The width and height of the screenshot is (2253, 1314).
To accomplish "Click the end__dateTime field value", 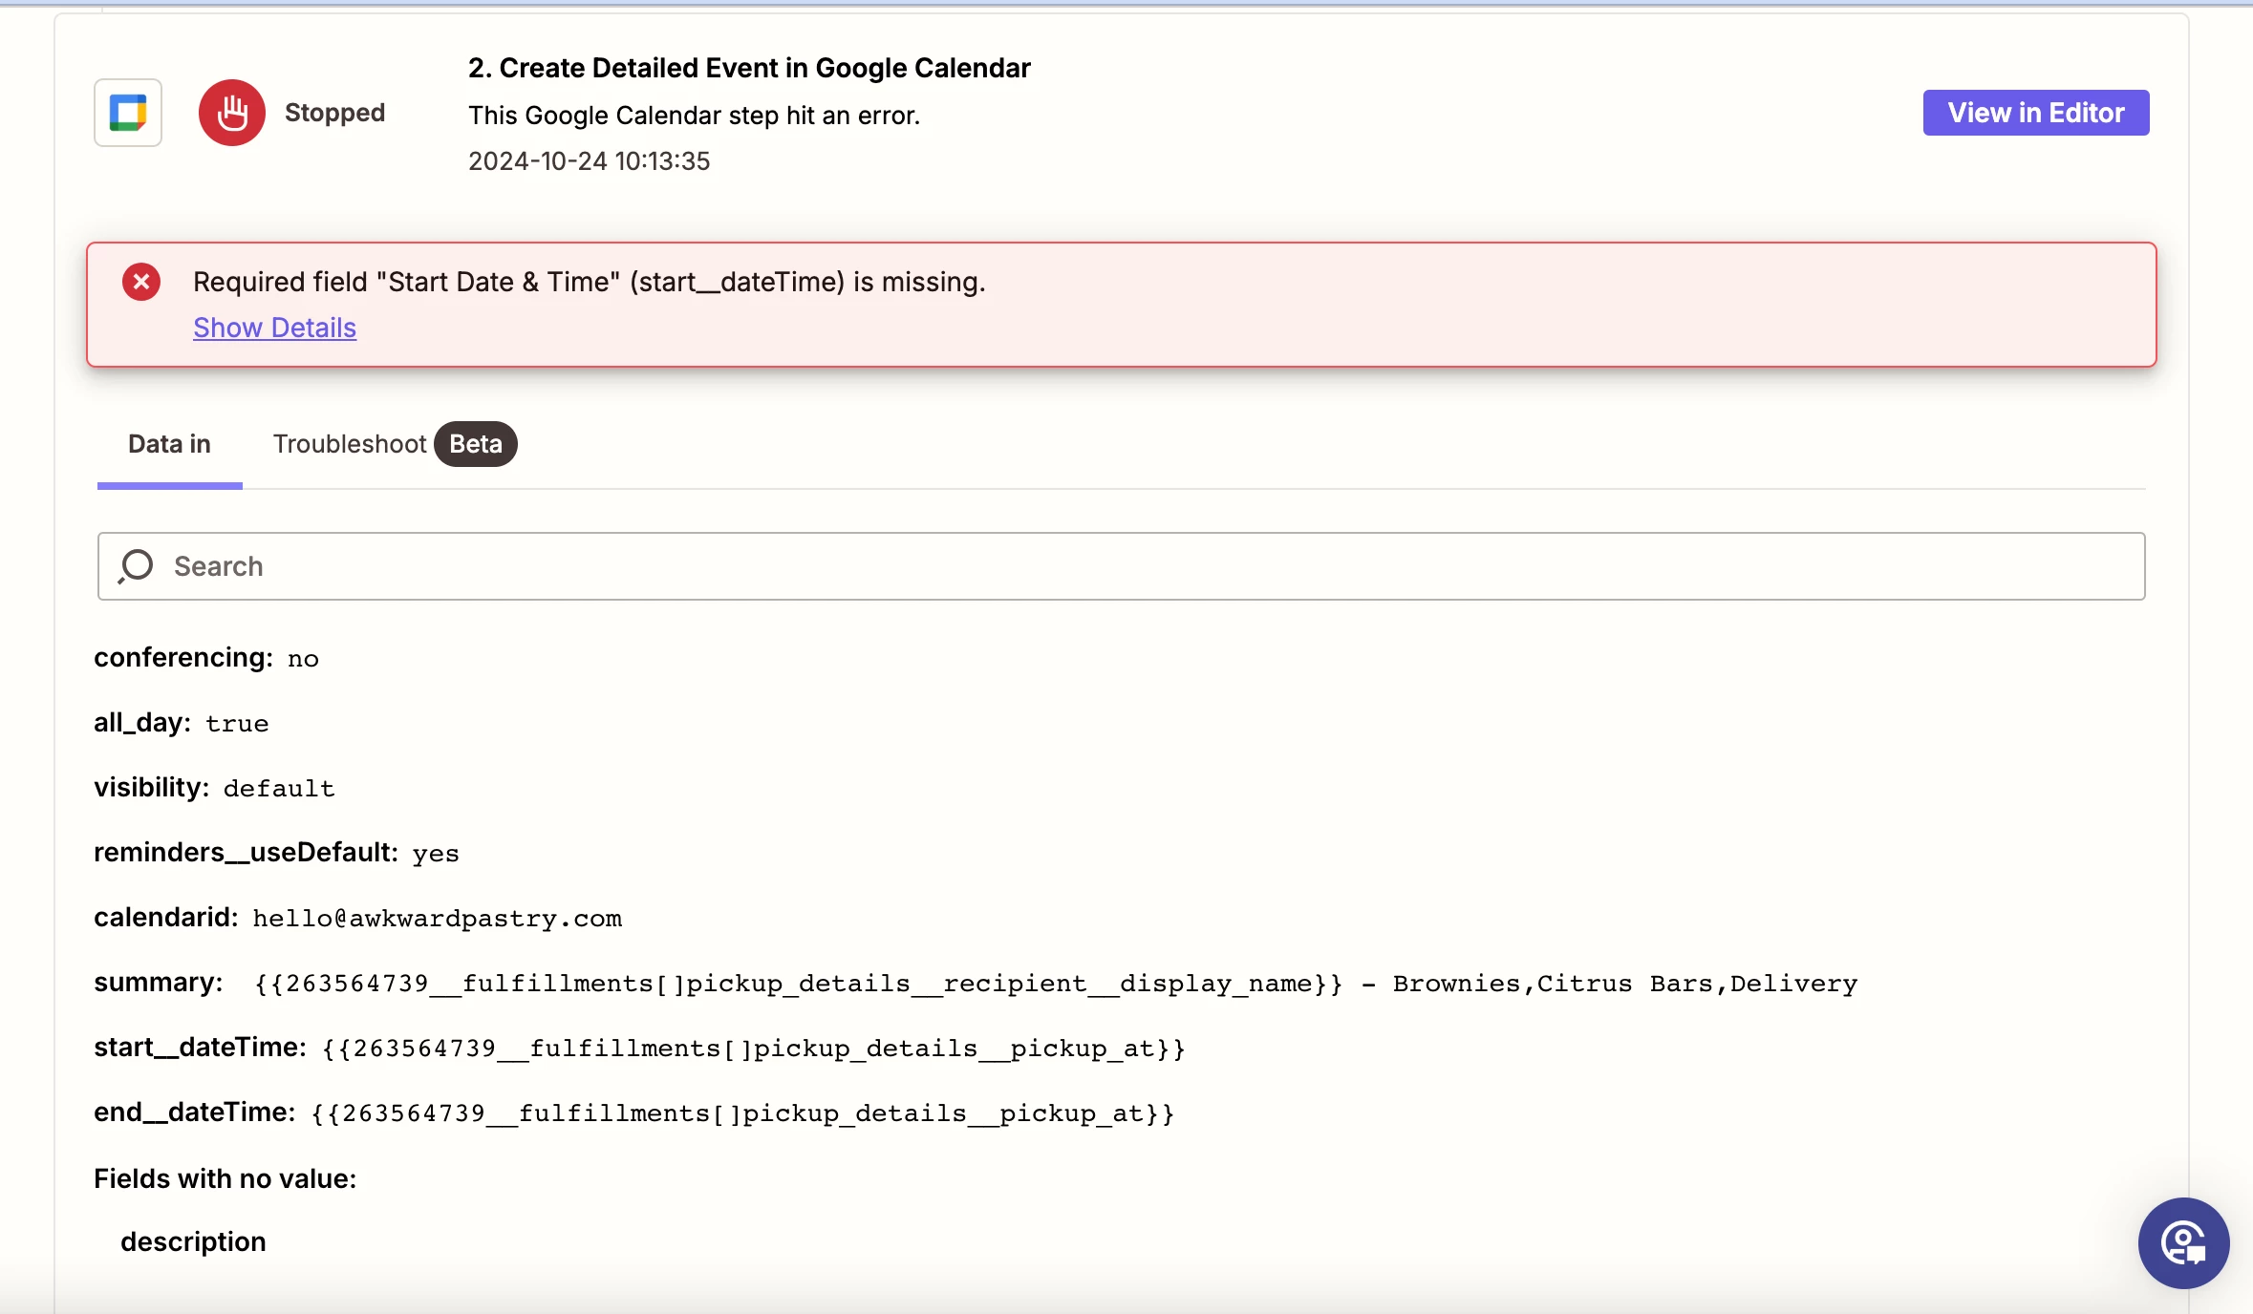I will click(x=742, y=1113).
